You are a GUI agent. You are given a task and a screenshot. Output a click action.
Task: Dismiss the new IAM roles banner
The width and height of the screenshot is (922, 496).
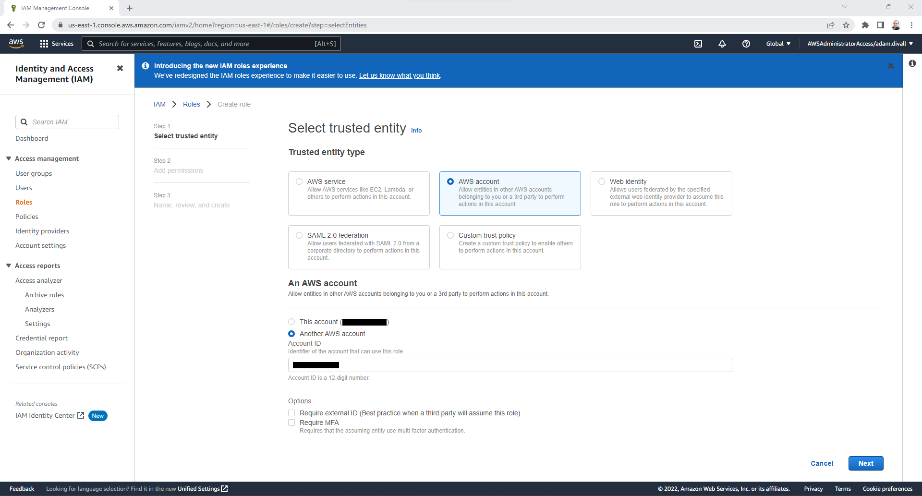point(891,66)
